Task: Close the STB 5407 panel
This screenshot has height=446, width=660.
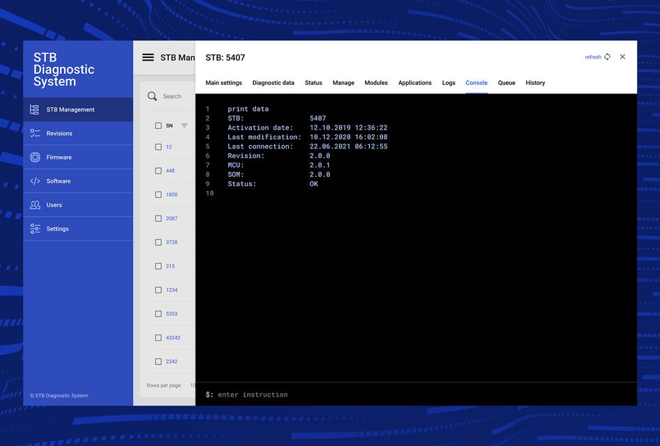Action: 623,57
